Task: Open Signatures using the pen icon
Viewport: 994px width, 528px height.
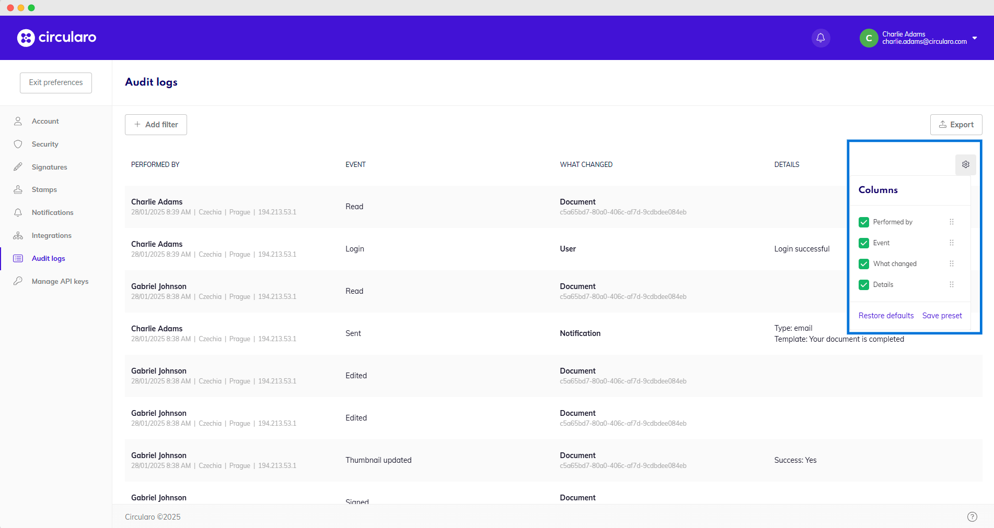Action: 18,166
